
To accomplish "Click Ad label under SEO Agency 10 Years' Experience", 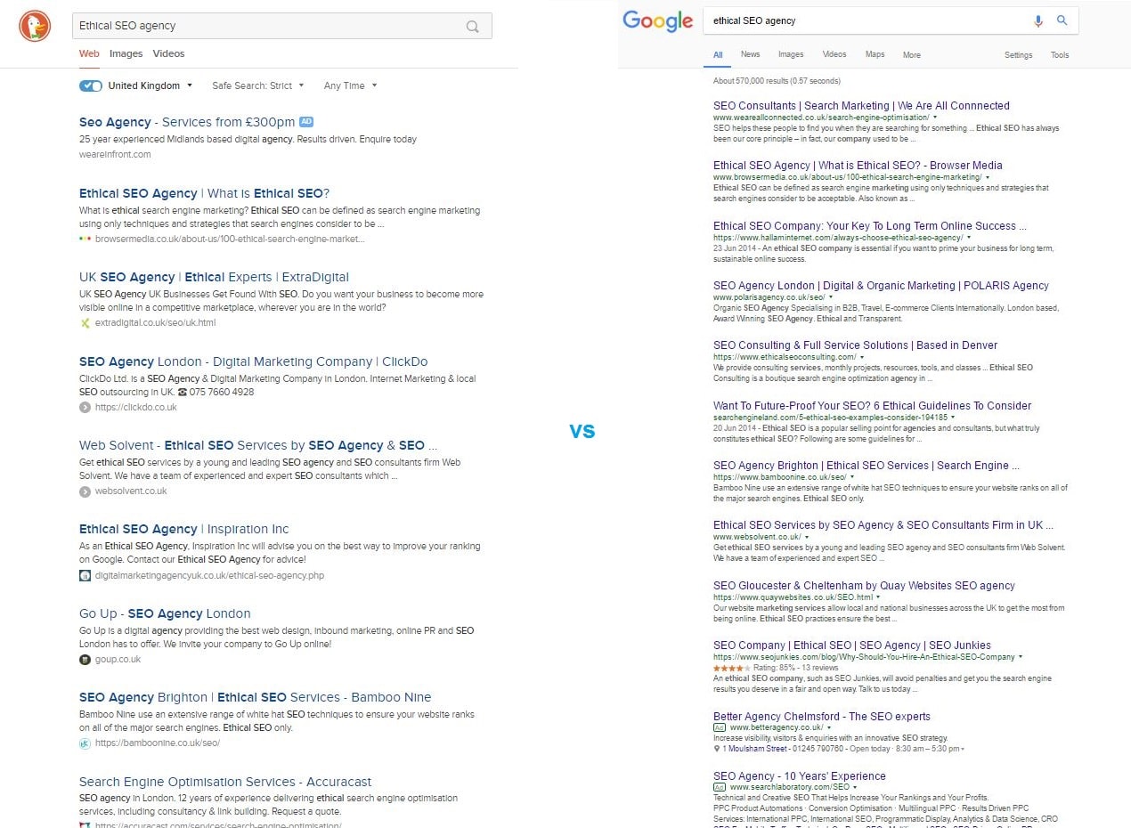I will pos(720,787).
